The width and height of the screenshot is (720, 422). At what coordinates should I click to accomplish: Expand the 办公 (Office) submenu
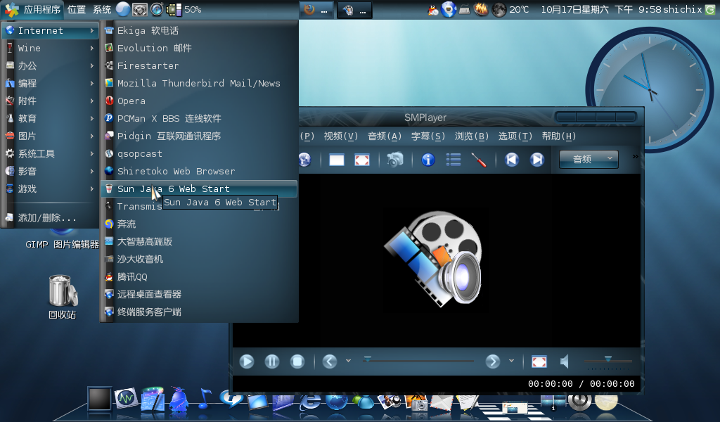pyautogui.click(x=50, y=65)
